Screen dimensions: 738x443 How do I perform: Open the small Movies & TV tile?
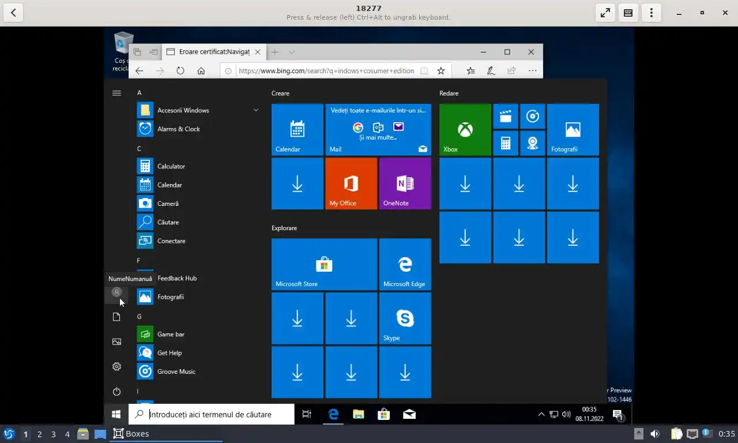506,117
